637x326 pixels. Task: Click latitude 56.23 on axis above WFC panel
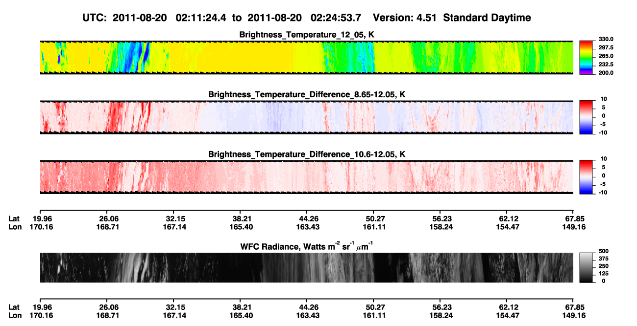442,218
